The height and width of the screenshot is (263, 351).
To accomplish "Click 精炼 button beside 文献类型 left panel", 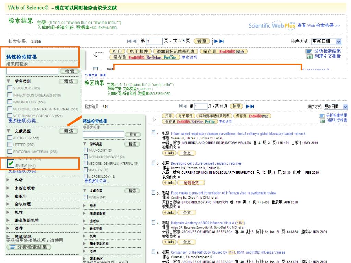I will click(69, 131).
